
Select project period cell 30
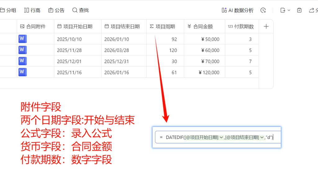click(x=165, y=61)
